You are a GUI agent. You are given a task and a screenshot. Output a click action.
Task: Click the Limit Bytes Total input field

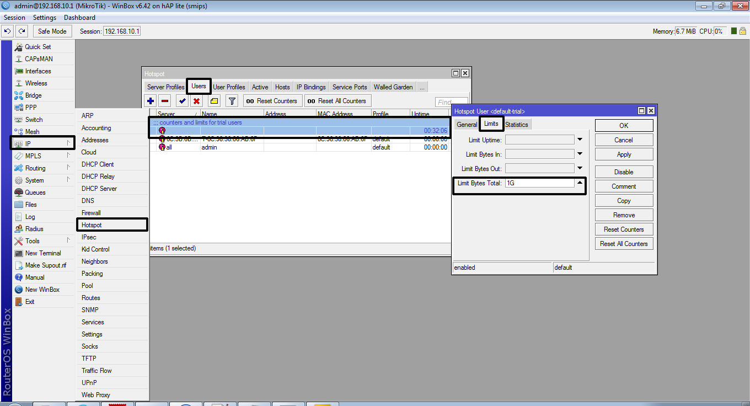tap(539, 183)
